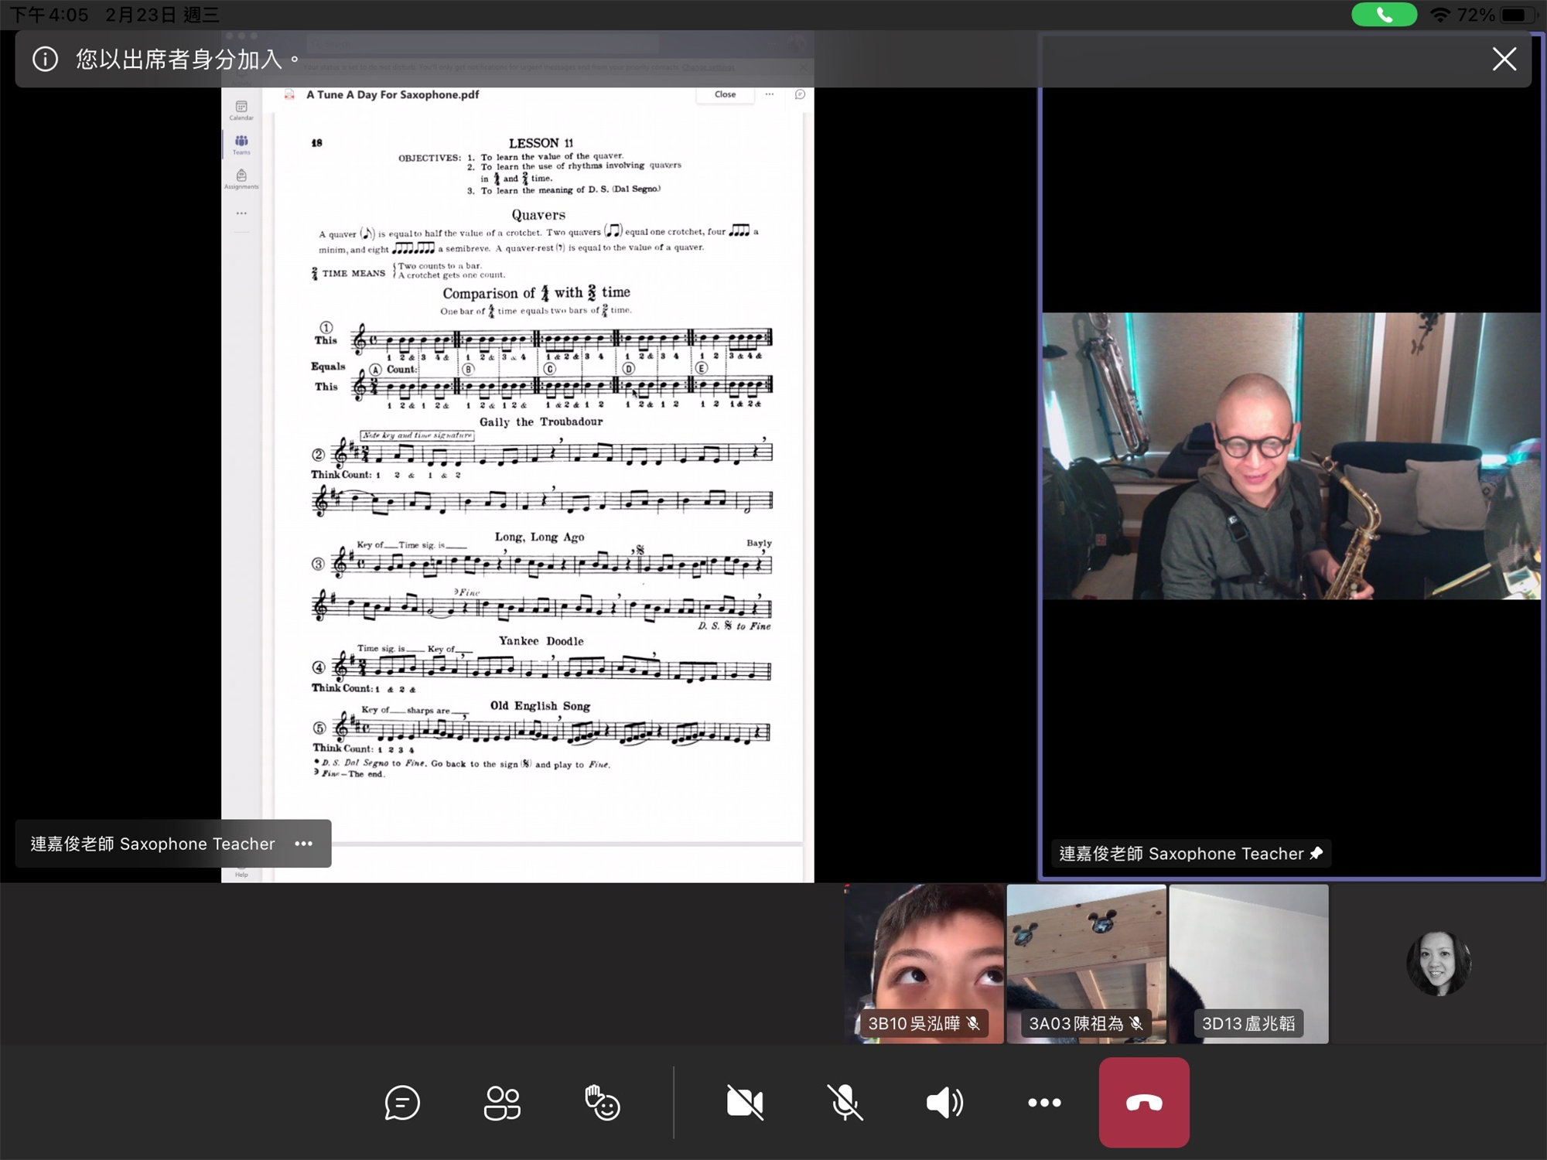Open raise hand reactions icon
Screen dimensions: 1547x1160
(x=602, y=1103)
